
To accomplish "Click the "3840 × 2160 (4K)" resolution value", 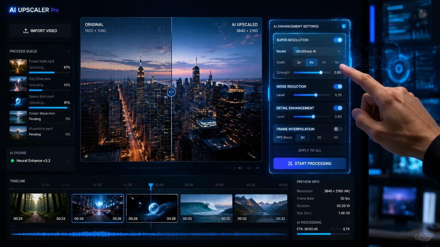I will (337, 191).
